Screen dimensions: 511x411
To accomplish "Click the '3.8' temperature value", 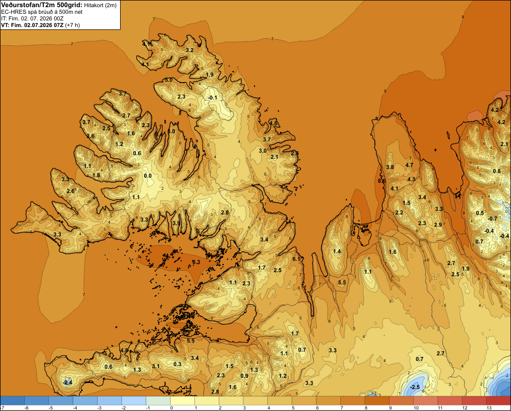I will [390, 167].
